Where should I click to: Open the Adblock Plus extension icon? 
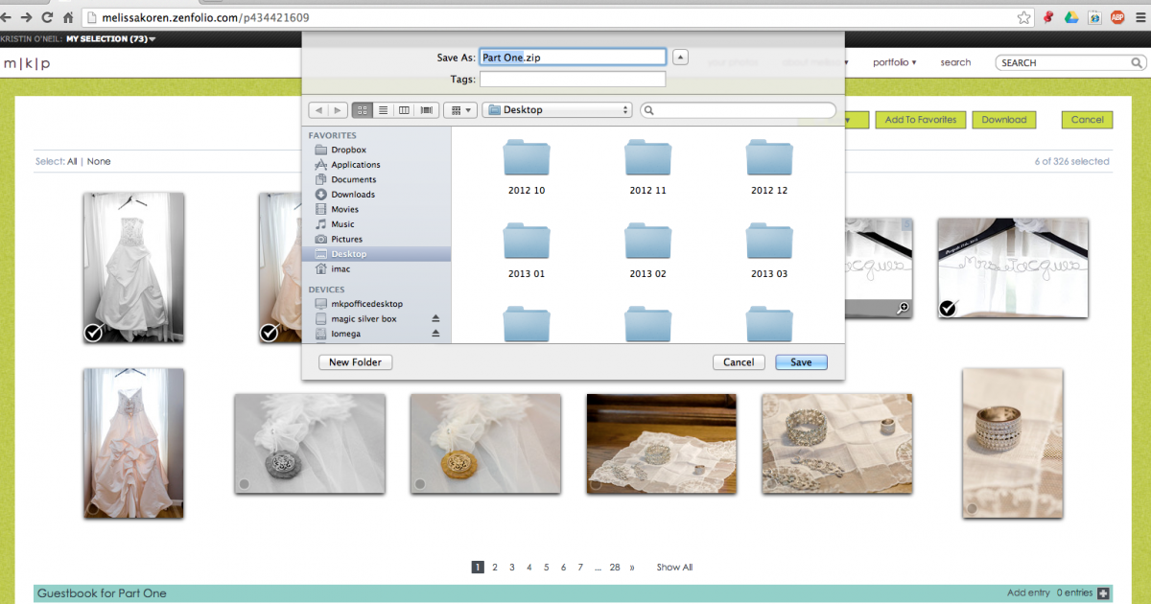coord(1117,17)
